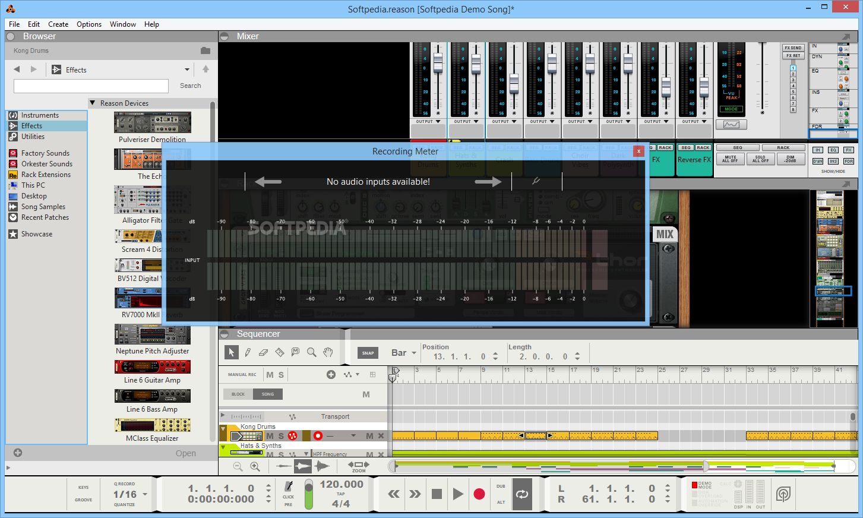Screen dimensions: 863x518
Task: Toggle Manual Rec in Sequencer
Action: pyautogui.click(x=242, y=374)
